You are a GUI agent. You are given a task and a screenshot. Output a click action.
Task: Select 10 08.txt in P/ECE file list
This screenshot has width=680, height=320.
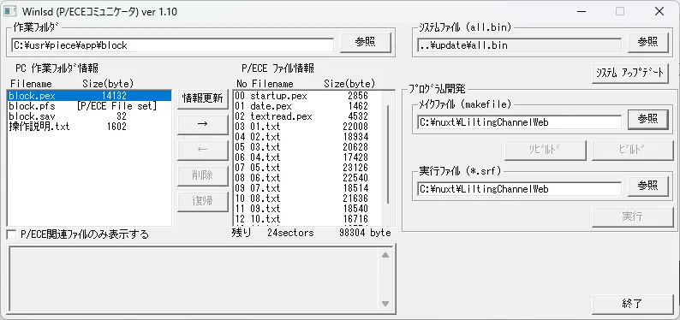click(x=307, y=199)
